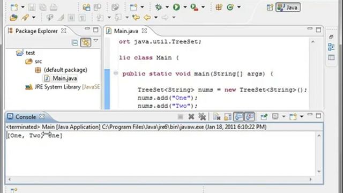Open the Back history dropdown arrow
Viewport: 343px width, 193px height.
pos(156,17)
